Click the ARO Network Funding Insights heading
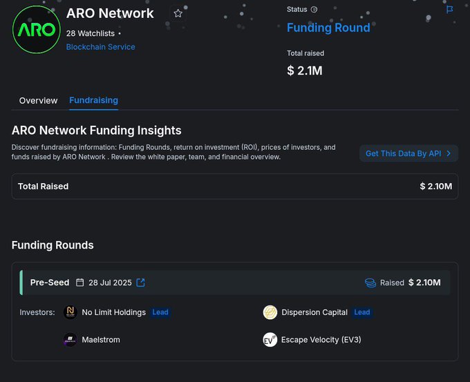This screenshot has height=382, width=470. (x=97, y=131)
